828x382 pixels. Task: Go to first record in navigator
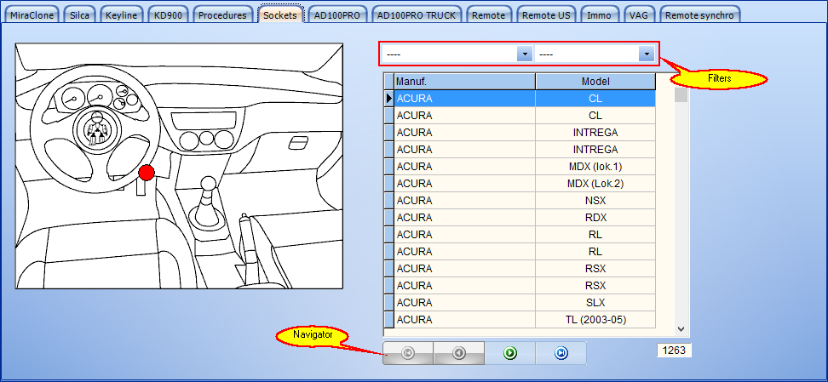coord(408,353)
